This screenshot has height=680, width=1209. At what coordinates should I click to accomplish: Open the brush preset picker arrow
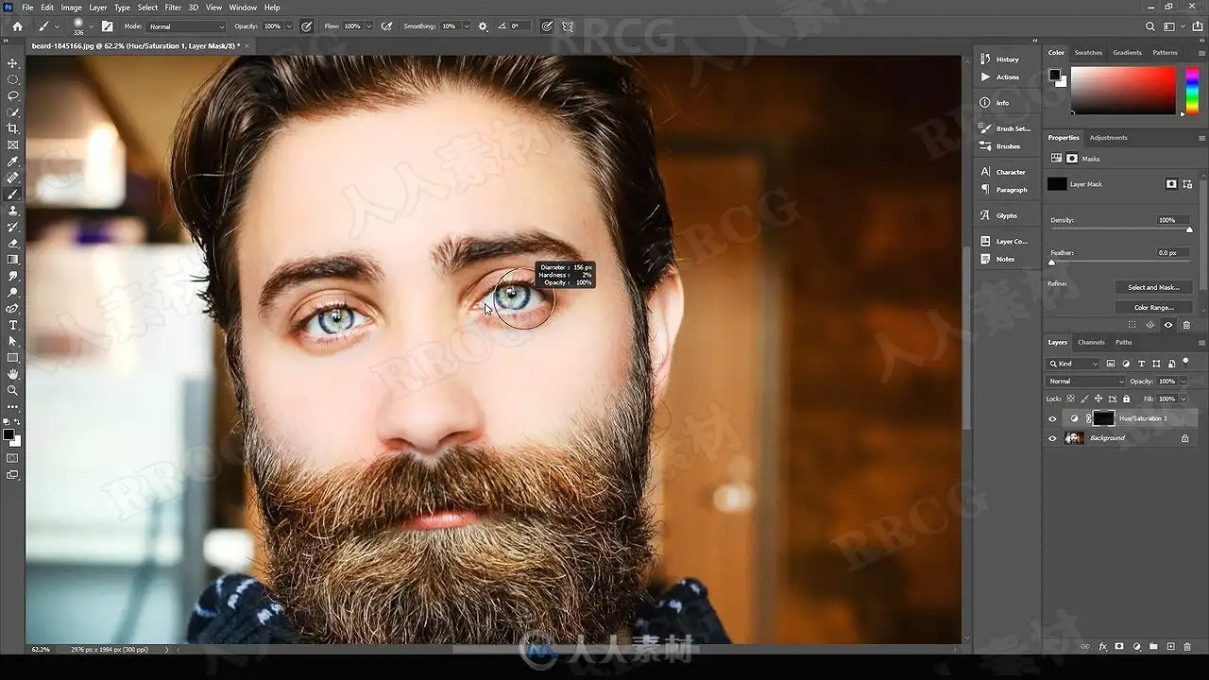(90, 26)
